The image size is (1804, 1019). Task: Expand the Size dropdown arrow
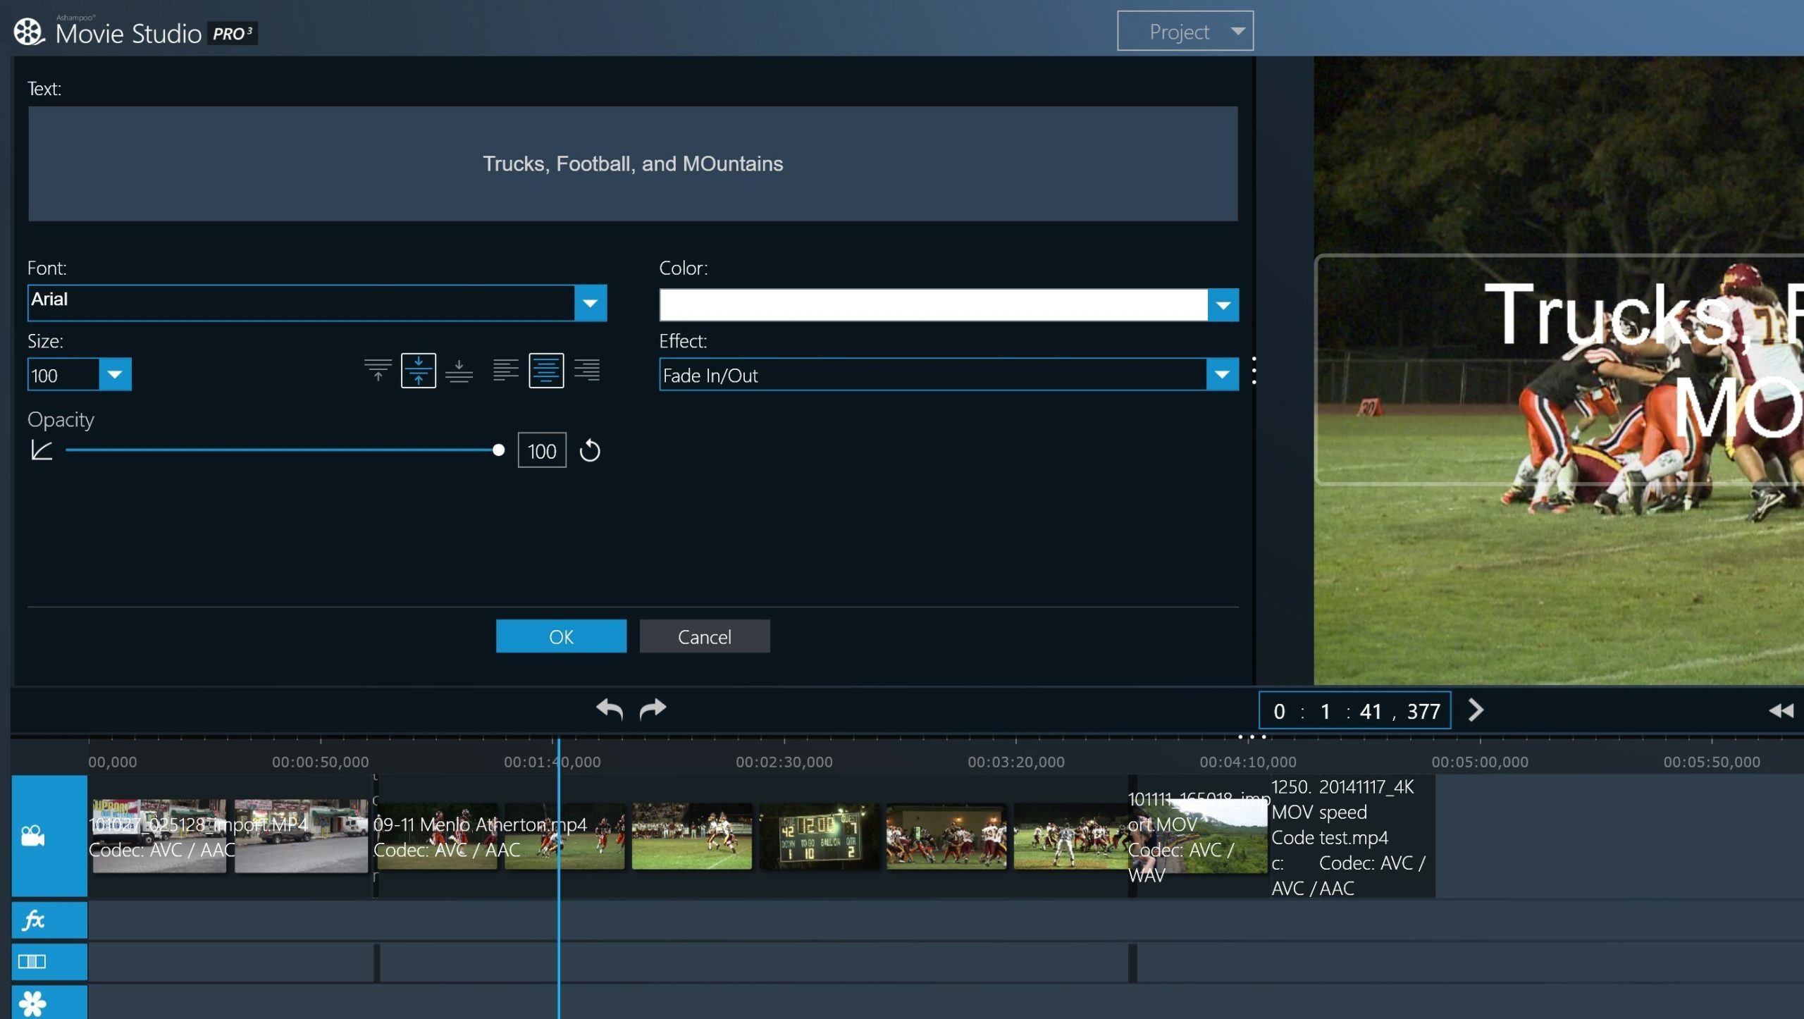tap(115, 375)
